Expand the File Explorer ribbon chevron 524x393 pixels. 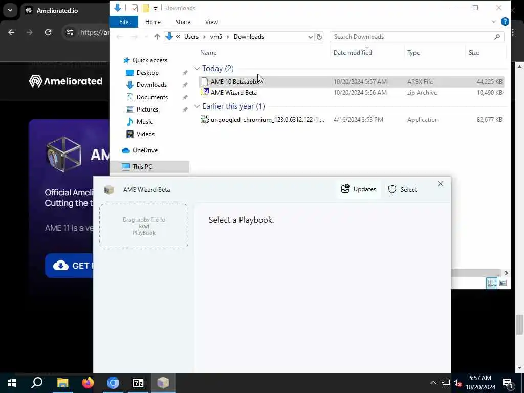coord(494,21)
